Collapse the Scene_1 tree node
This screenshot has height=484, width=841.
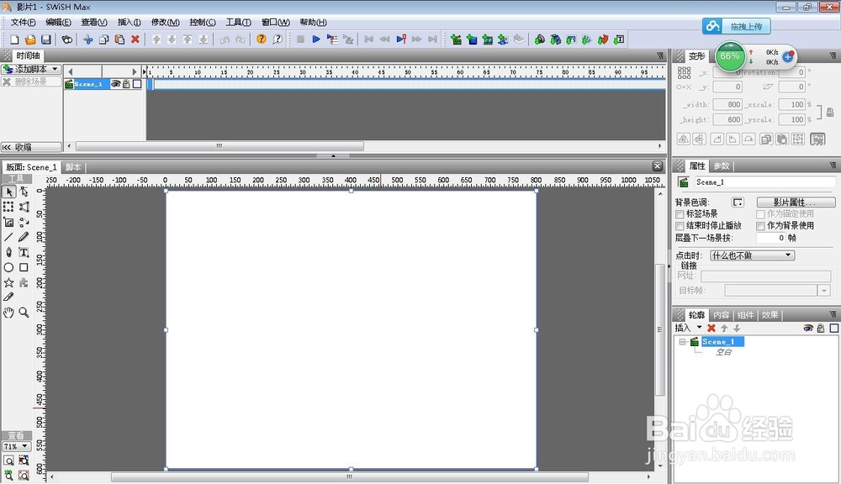pyautogui.click(x=682, y=341)
